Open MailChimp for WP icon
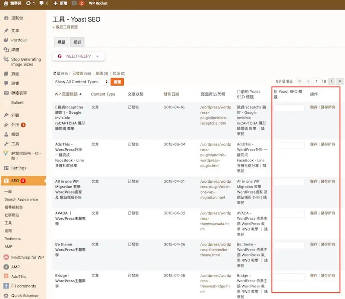Viewport: 345px width, 299px height. [x=6, y=257]
